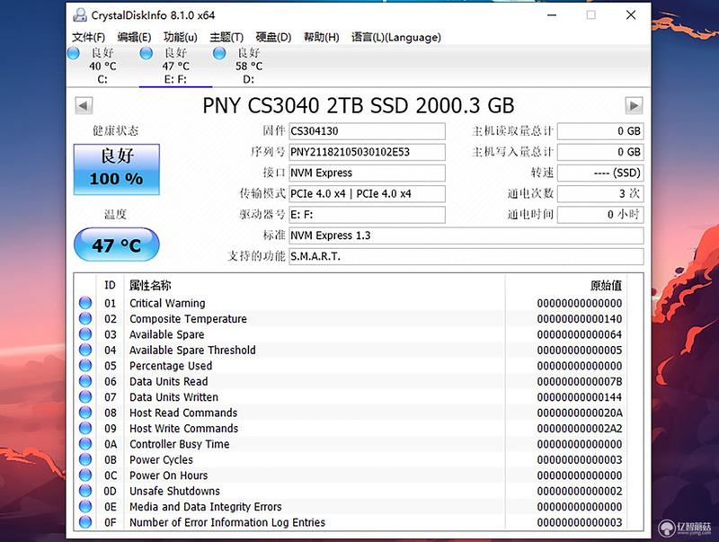Click the status icon for Data Units Written
719x542 pixels.
tap(85, 396)
